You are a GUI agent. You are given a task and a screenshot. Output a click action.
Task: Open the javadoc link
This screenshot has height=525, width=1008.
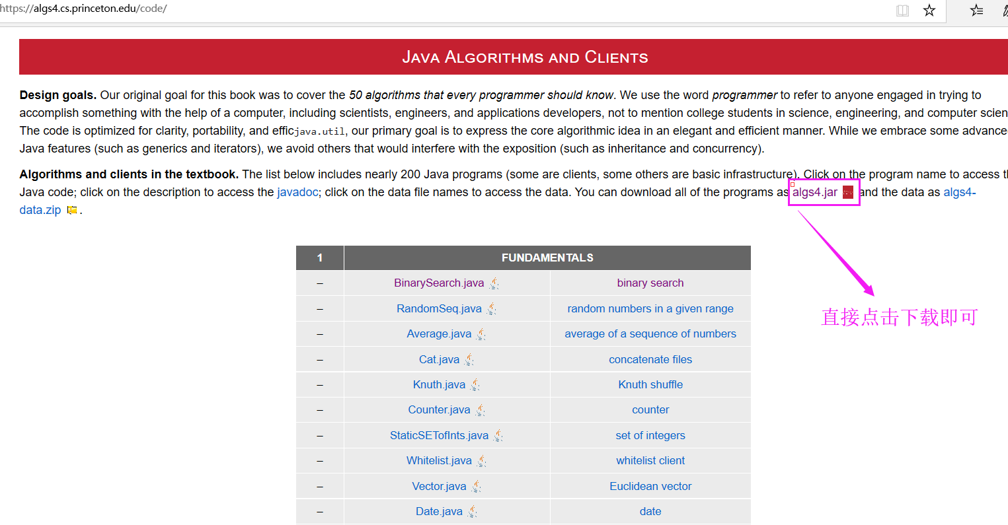[x=297, y=192]
